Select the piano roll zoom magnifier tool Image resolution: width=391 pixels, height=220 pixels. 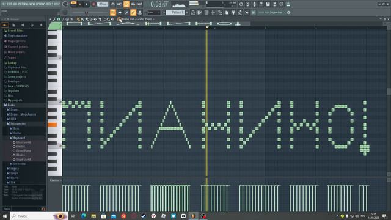(x=108, y=19)
